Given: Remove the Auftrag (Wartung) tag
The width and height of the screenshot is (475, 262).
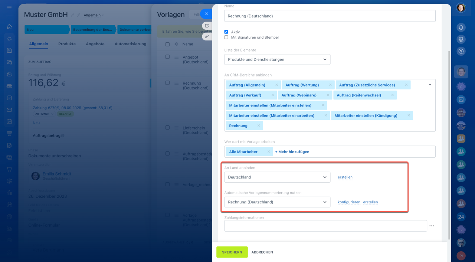Looking at the screenshot, I should (x=330, y=85).
